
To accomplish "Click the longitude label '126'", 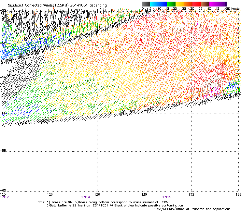I will (97, 194).
